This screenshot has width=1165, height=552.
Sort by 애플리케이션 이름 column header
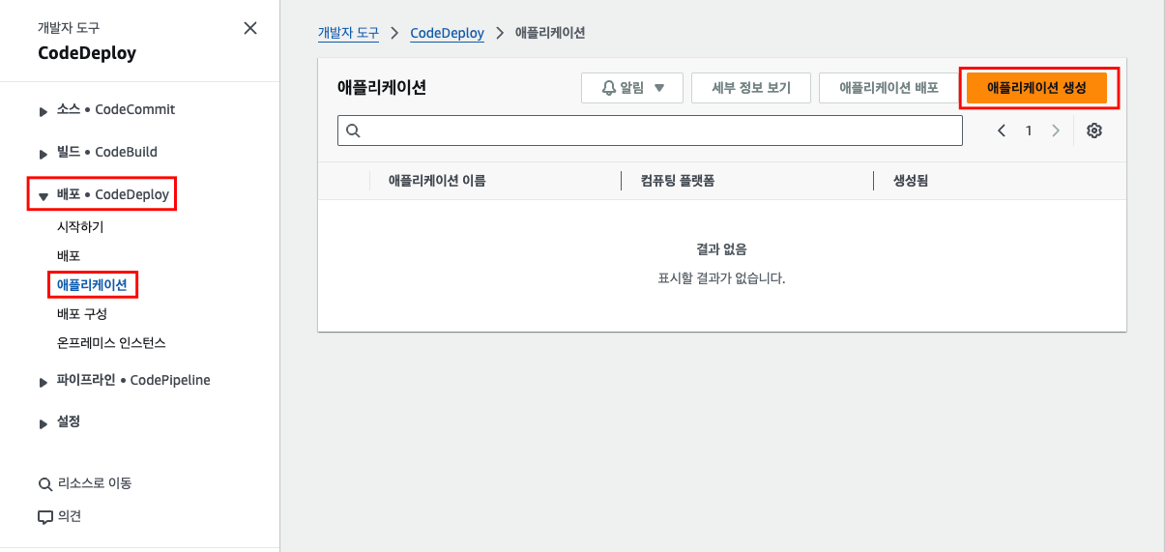(437, 181)
